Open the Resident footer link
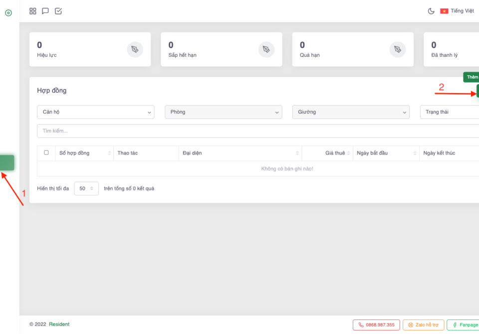This screenshot has height=334, width=479. pyautogui.click(x=59, y=324)
